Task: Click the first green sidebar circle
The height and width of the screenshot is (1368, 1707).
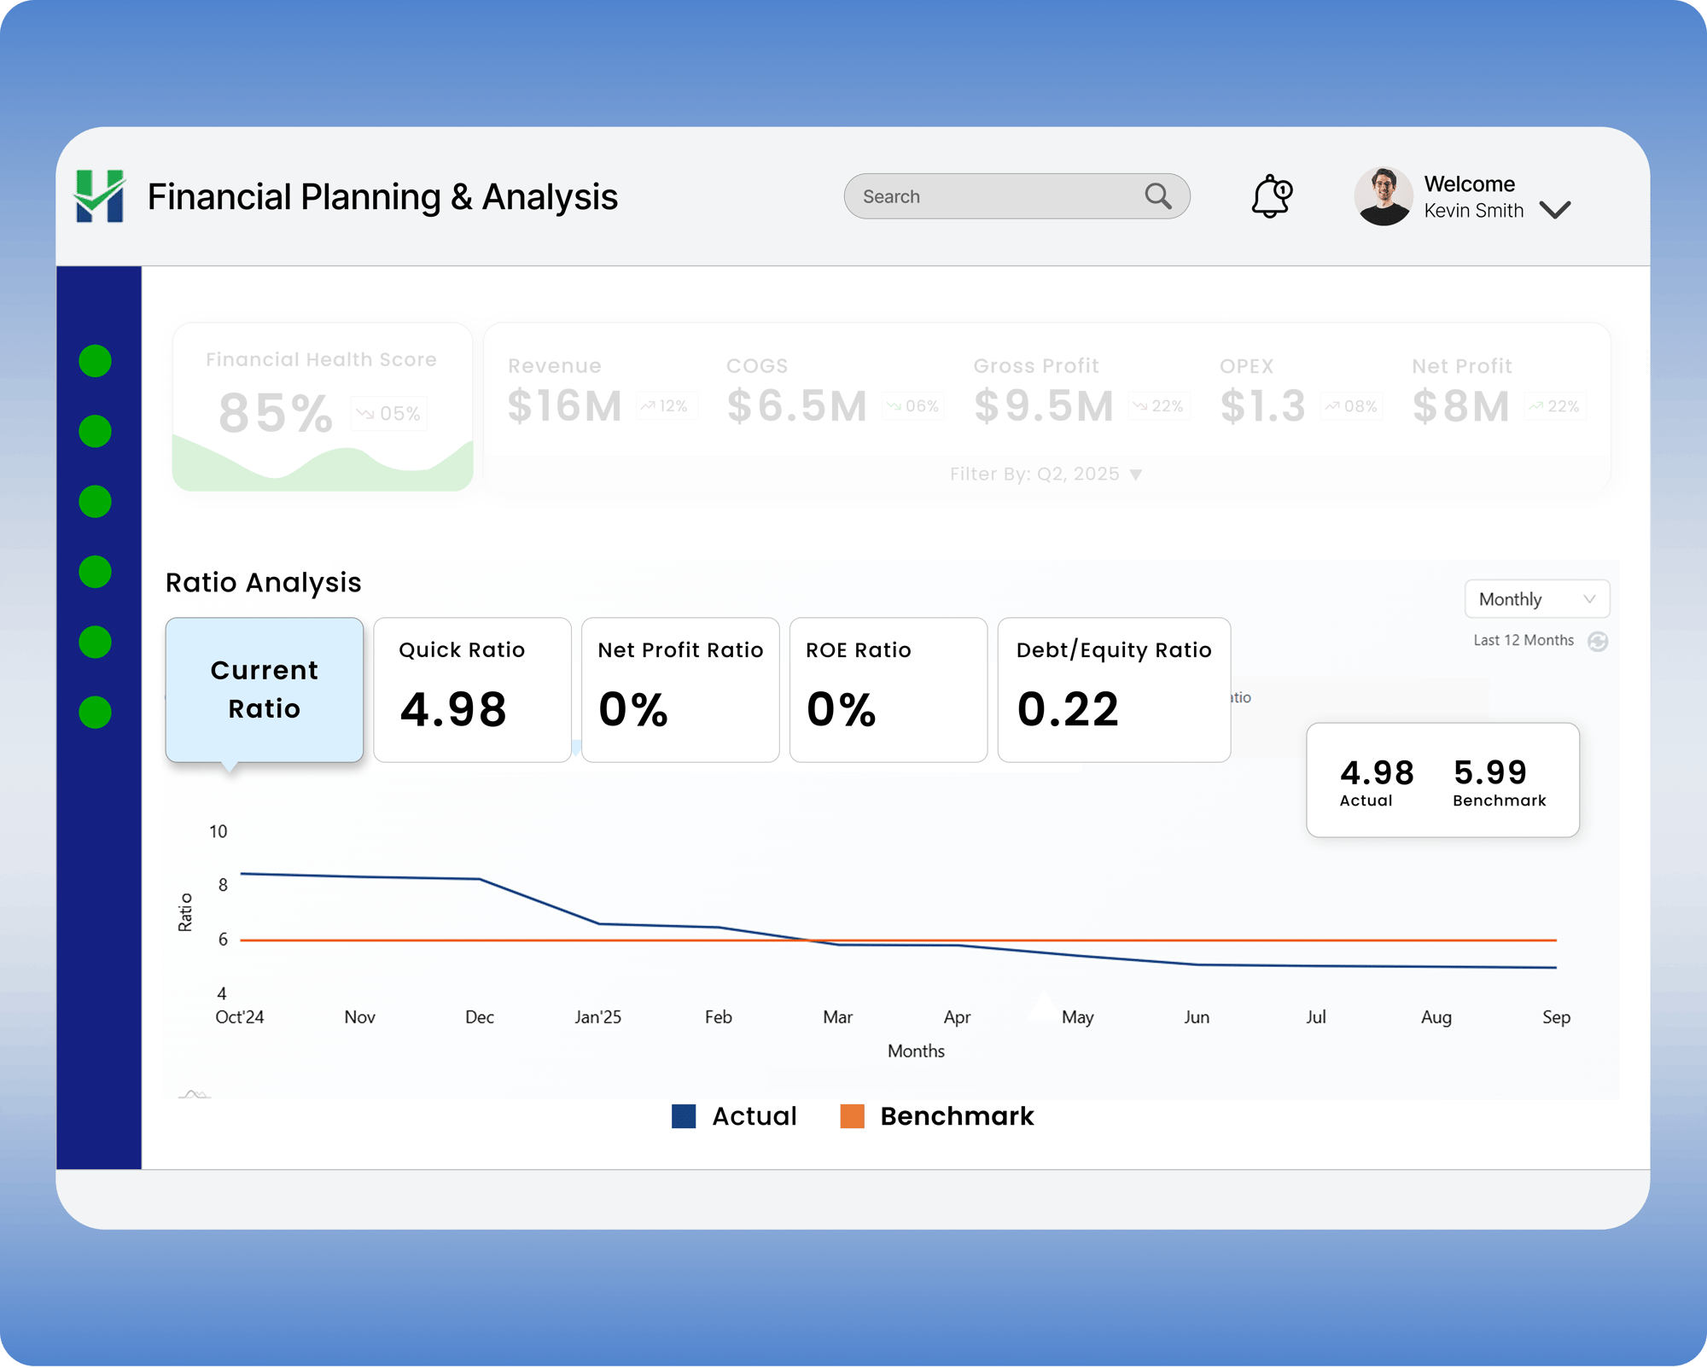Action: coord(95,361)
